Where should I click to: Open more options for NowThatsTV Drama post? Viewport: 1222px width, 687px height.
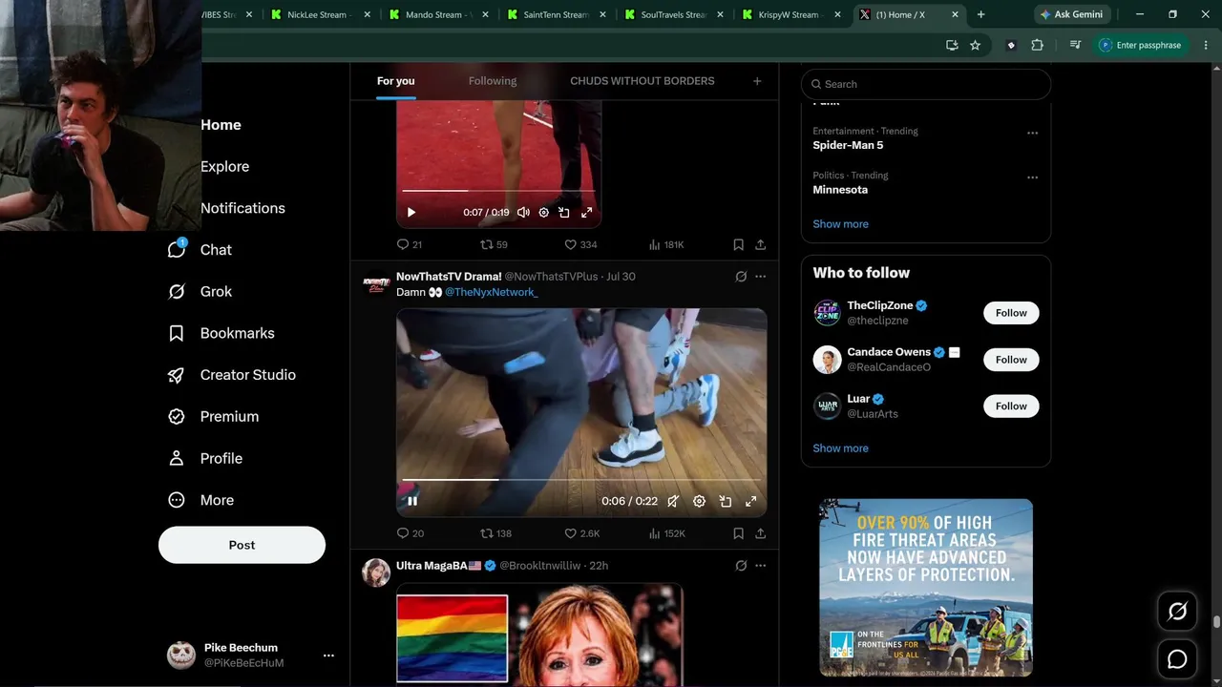point(760,277)
